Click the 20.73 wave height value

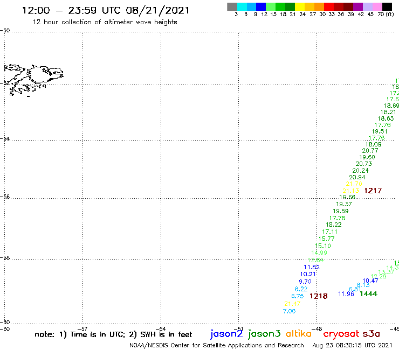tap(363, 164)
